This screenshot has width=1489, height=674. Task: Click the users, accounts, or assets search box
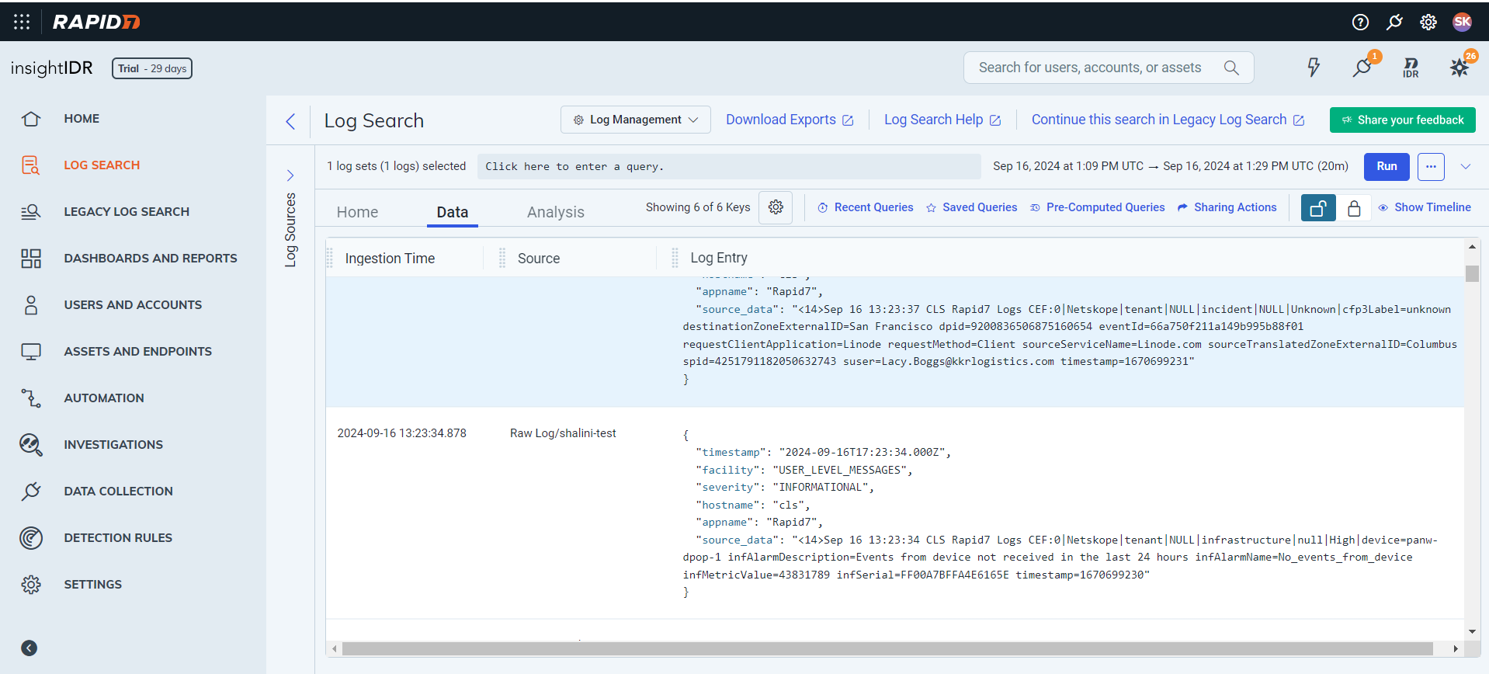point(1109,68)
